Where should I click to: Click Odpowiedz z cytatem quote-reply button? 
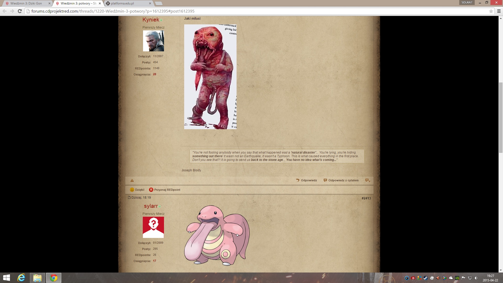tap(341, 180)
